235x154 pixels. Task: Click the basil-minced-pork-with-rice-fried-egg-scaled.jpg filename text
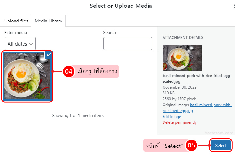(197, 78)
